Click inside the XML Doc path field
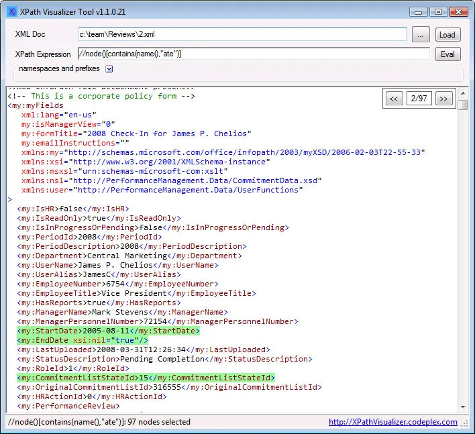The image size is (475, 434). [242, 34]
